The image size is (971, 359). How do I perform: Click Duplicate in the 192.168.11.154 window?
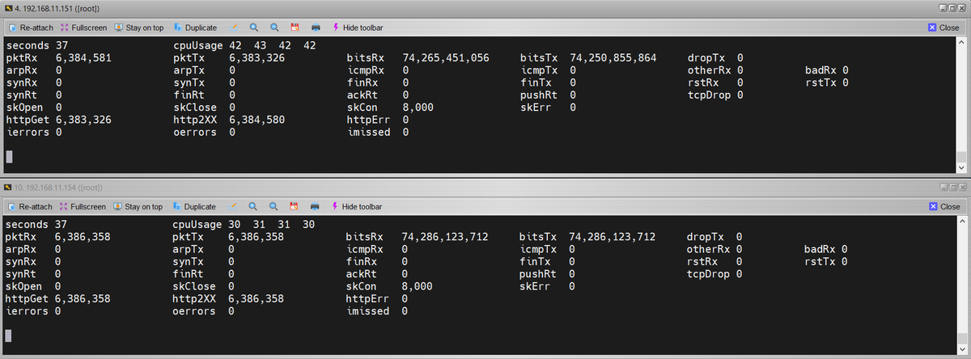(x=194, y=206)
